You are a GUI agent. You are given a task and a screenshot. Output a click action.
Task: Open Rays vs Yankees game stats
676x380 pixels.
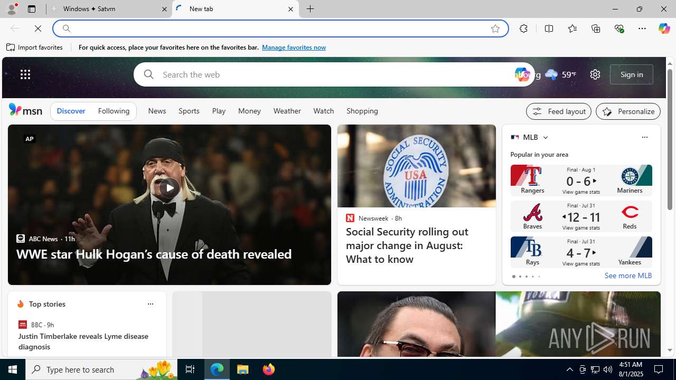581,252
